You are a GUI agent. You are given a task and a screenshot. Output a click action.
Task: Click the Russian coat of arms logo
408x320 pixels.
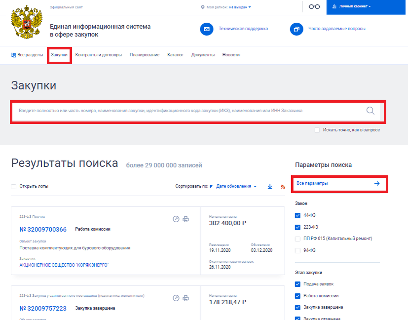pyautogui.click(x=27, y=22)
